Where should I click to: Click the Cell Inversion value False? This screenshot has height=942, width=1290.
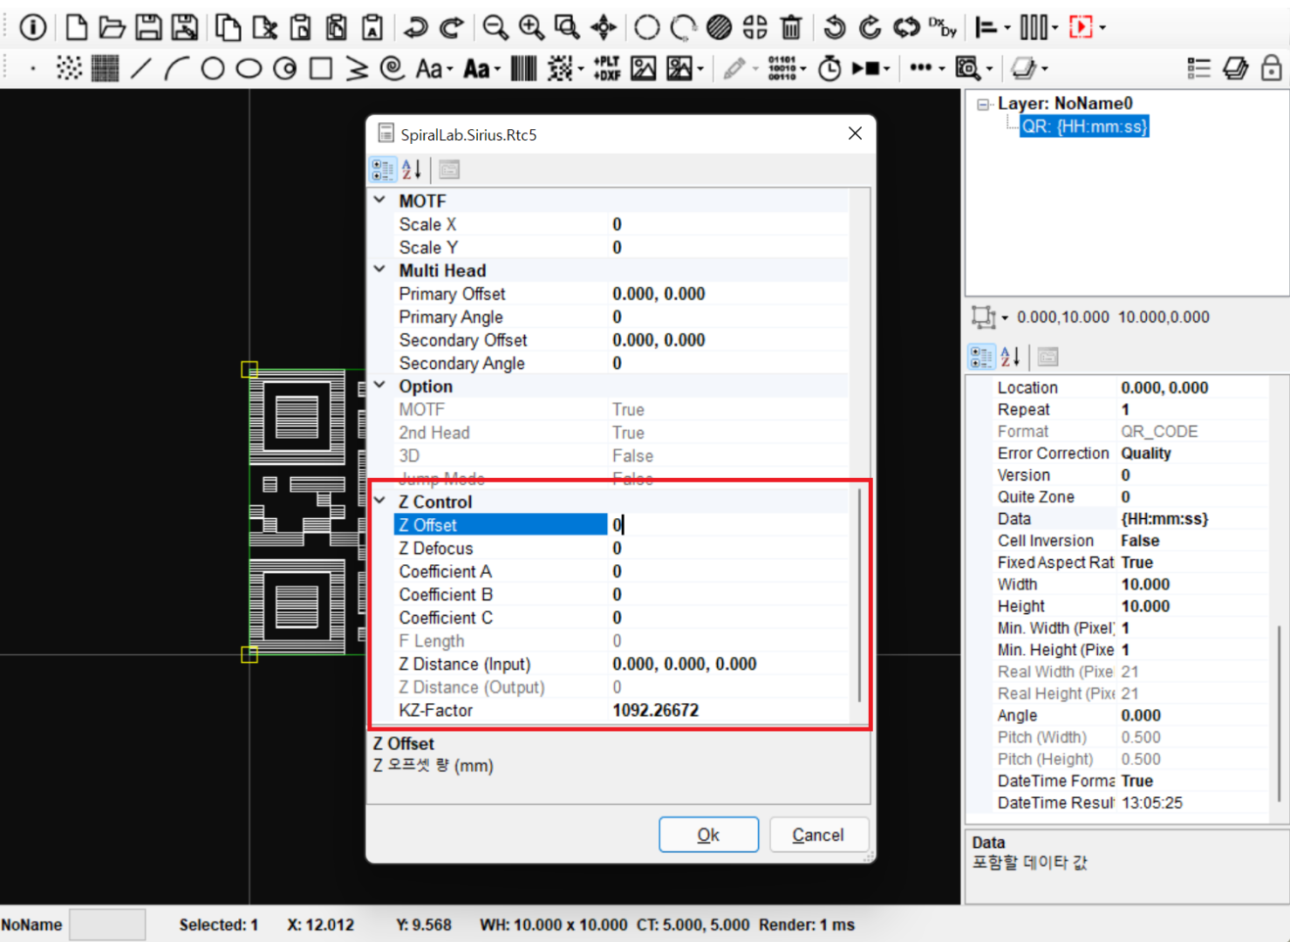click(1139, 541)
